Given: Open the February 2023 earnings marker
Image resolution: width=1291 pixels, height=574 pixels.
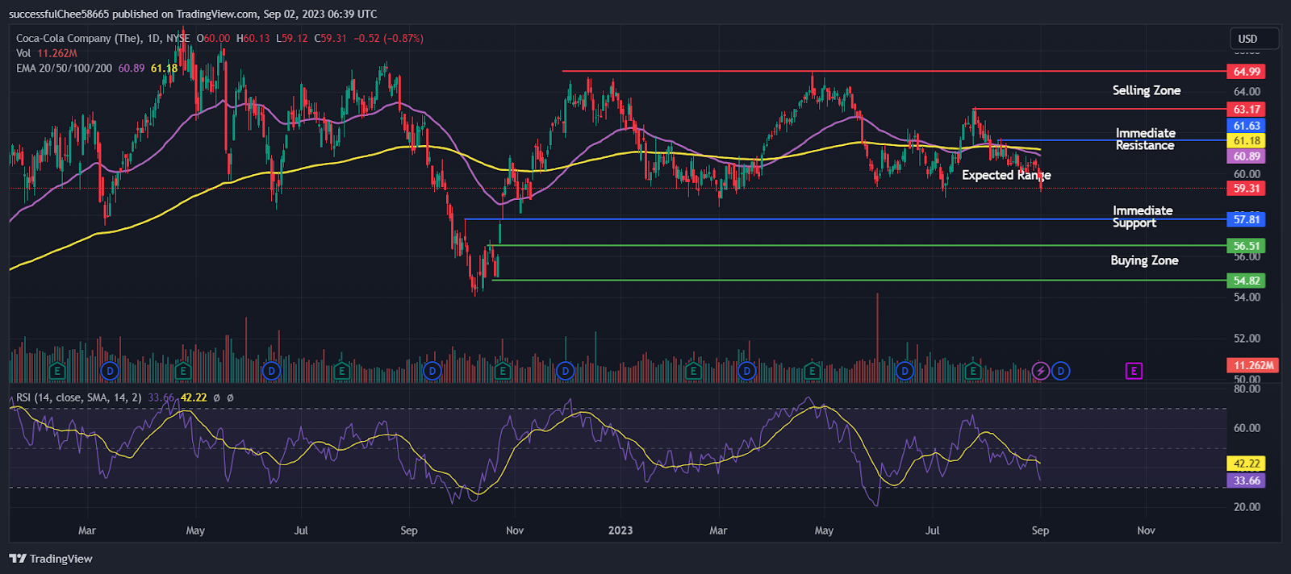Looking at the screenshot, I should [x=692, y=371].
